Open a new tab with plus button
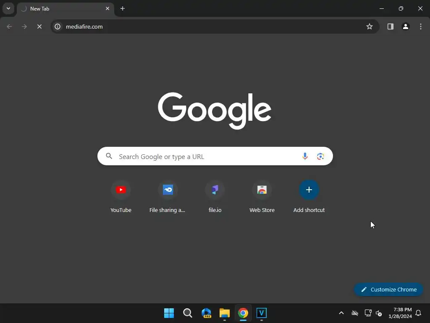The image size is (430, 323). pos(123,8)
